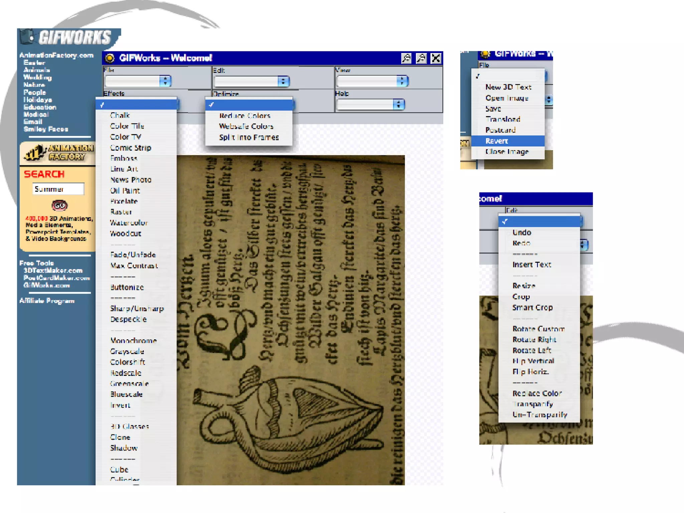Screen dimensions: 684x513
Task: Click the X icon in GIFWorks title bar
Action: pyautogui.click(x=436, y=58)
